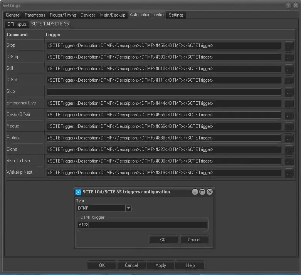This screenshot has height=275, width=301.
Task: Click the DTMF trigger text field
Action: [142, 225]
